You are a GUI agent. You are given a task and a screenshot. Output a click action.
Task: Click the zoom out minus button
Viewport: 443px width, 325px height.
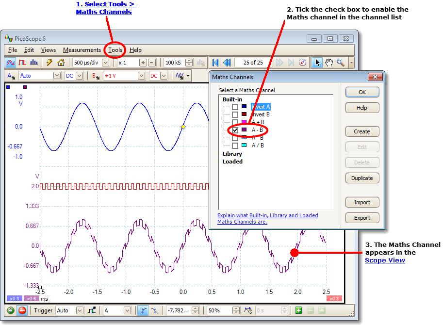[x=152, y=63]
